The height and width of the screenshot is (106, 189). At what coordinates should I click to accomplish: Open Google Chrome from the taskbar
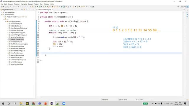(33, 103)
